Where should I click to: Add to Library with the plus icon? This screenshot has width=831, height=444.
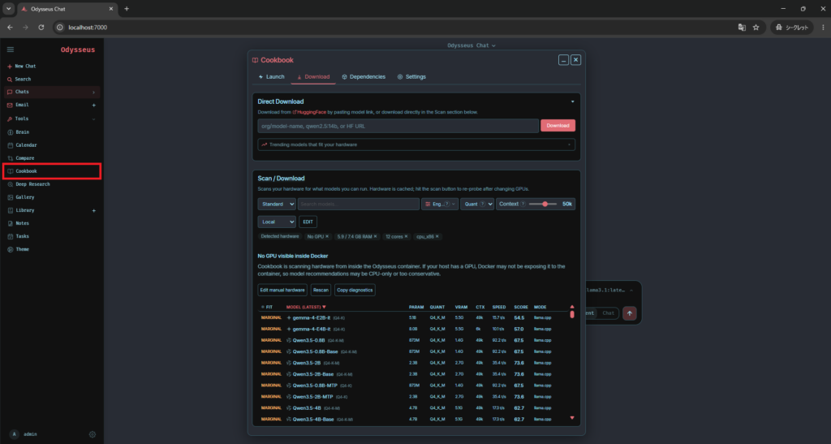(94, 210)
